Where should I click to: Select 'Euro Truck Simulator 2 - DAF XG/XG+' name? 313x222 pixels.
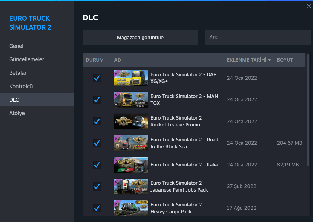click(x=183, y=78)
